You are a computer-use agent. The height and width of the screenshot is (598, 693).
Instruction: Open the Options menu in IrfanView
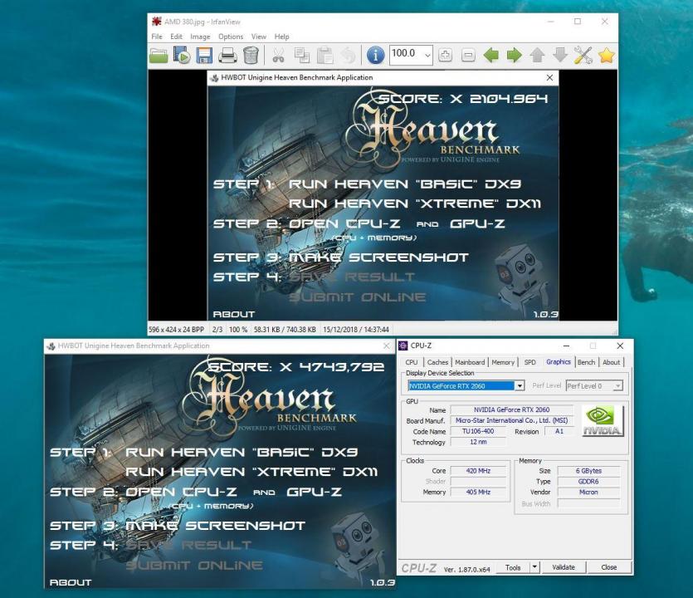coord(231,37)
